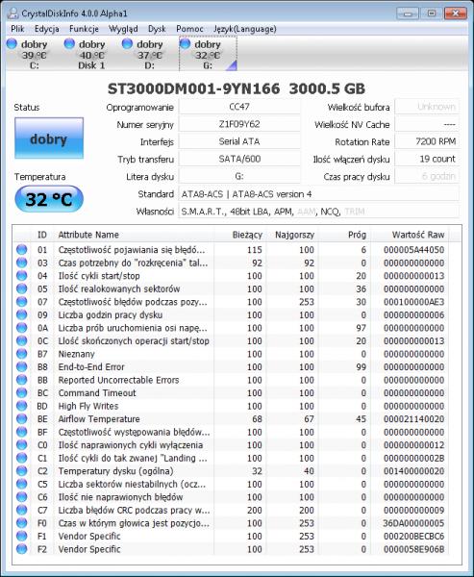The height and width of the screenshot is (577, 474).
Task: Click status orb for Airflow Temperature
Action: [22, 418]
